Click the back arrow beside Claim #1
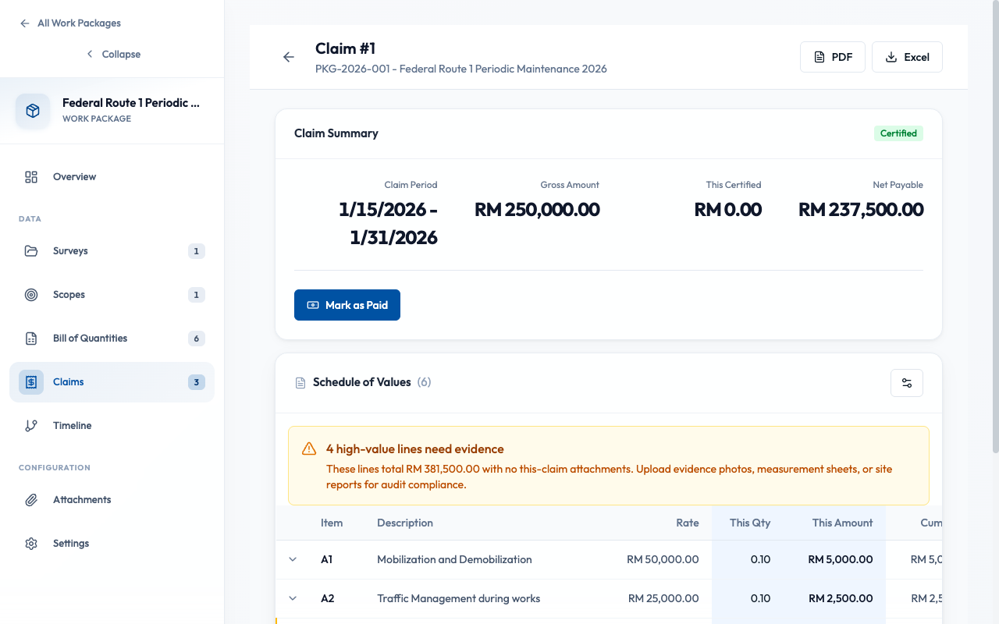999x624 pixels. point(288,57)
